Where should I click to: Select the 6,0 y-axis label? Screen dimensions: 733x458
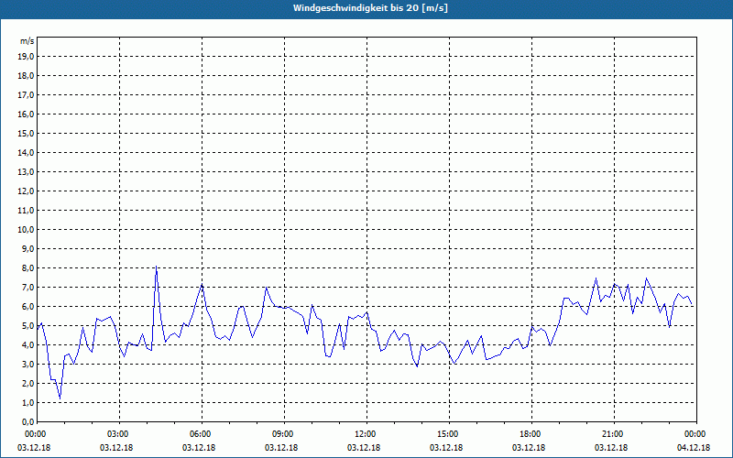point(27,306)
